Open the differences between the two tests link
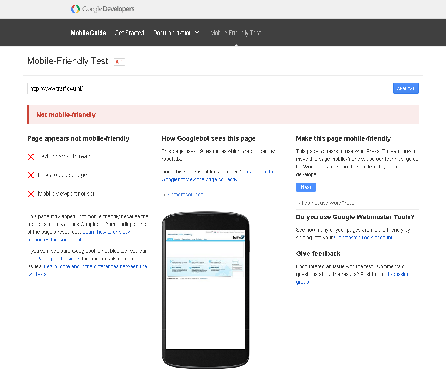This screenshot has width=446, height=376. [87, 270]
